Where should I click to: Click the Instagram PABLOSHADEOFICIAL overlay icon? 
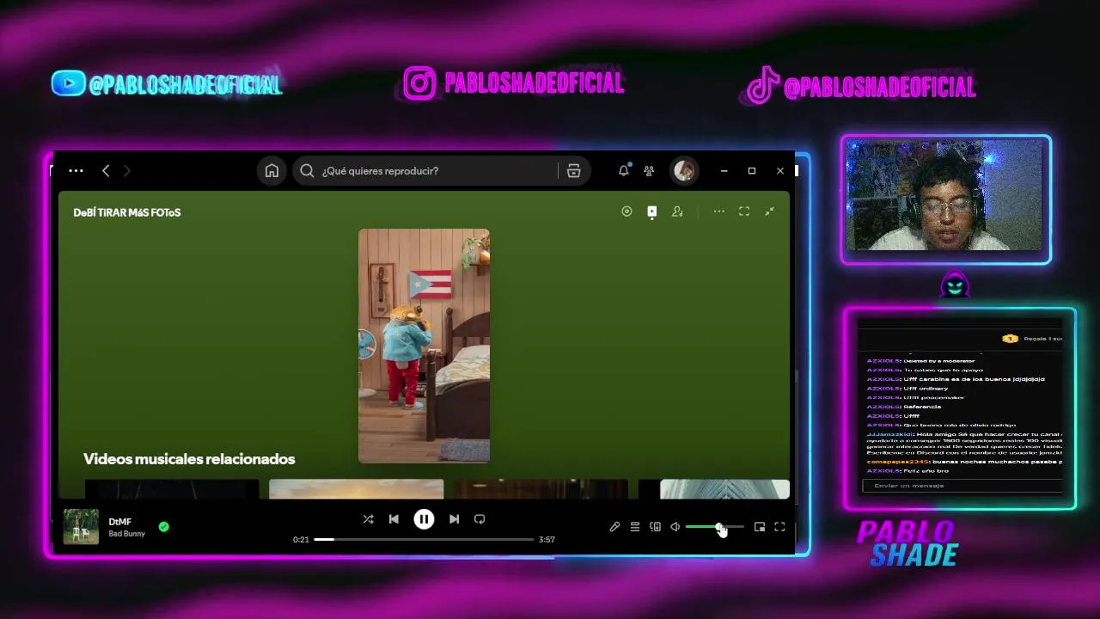tap(419, 83)
